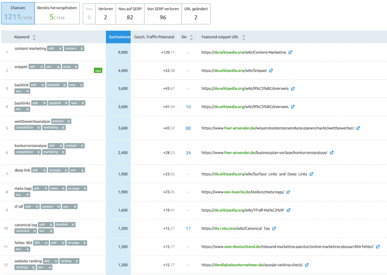
Task: Remove 'ranking' tag from website ranking keyword
Action: (77, 261)
